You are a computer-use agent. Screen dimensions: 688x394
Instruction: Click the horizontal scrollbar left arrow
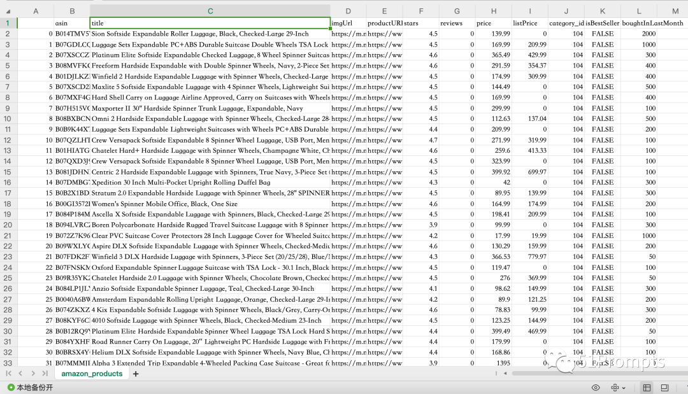(x=505, y=374)
